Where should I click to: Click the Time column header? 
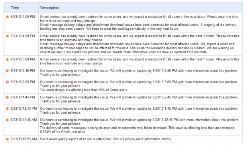coord(15,8)
